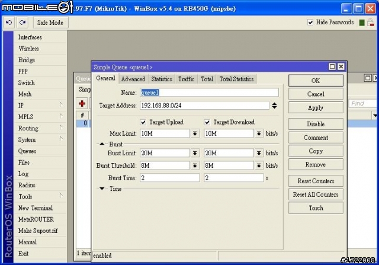Toggle Hide Passwords checkbox
Screen dimensions: 379x265
pyautogui.click(x=310, y=23)
